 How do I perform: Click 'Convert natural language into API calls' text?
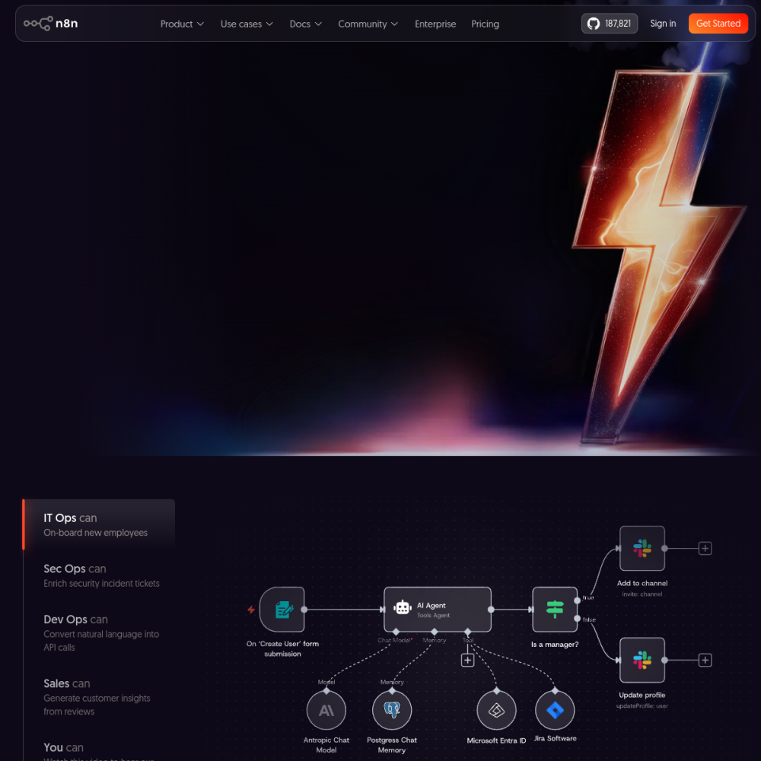(x=101, y=641)
